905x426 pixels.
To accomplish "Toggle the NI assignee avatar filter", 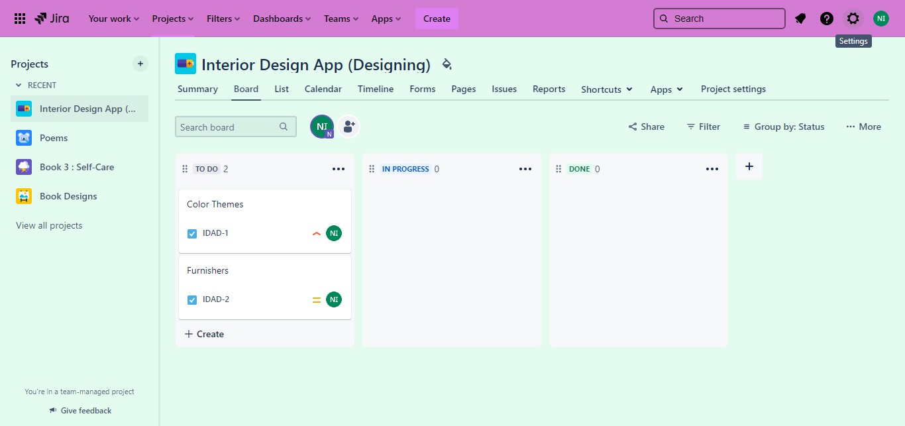I will (322, 127).
